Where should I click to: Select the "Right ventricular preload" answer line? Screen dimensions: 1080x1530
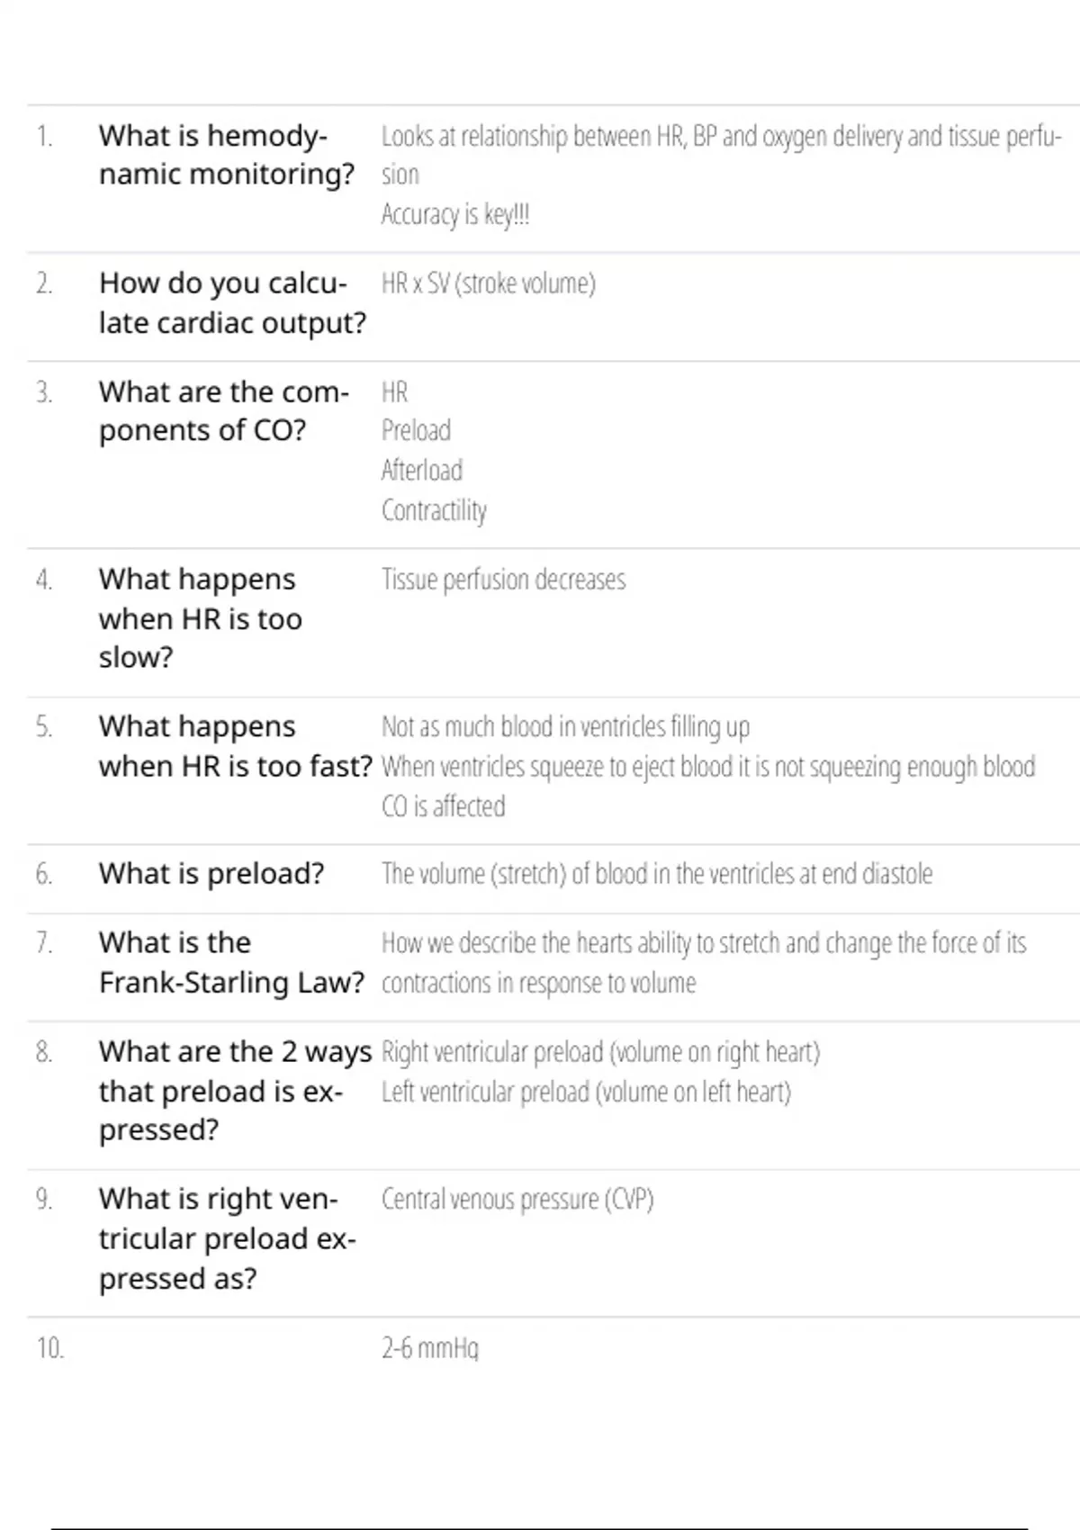[x=600, y=1052]
